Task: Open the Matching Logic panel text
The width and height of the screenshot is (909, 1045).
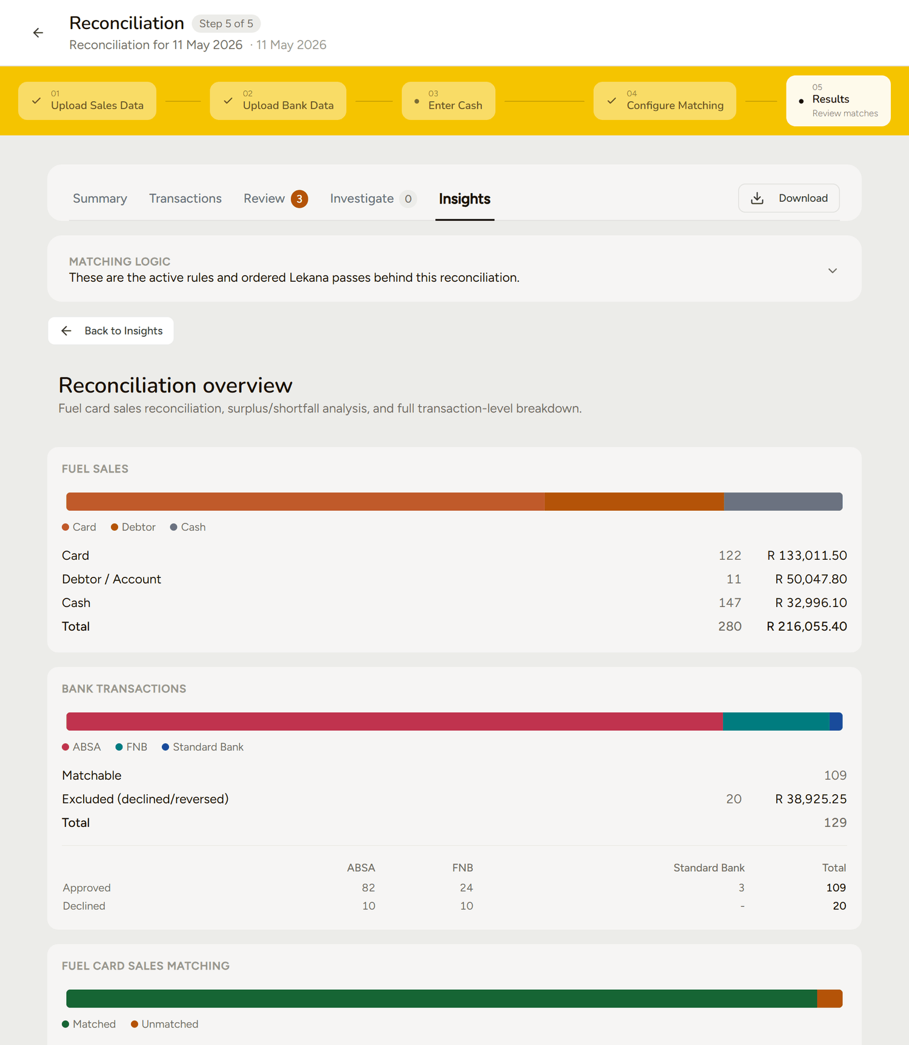Action: tap(294, 277)
